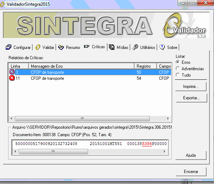Click the Registro column header

(146, 66)
